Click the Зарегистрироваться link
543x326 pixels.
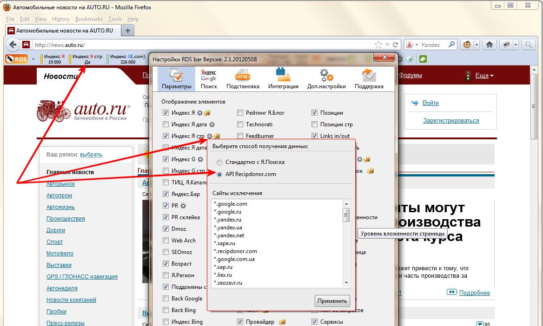pyautogui.click(x=451, y=120)
